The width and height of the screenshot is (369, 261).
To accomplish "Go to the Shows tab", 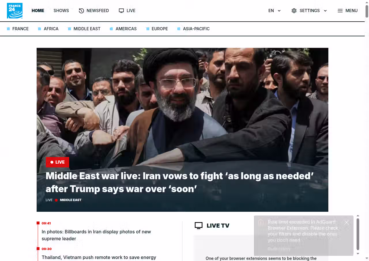I will tap(61, 11).
